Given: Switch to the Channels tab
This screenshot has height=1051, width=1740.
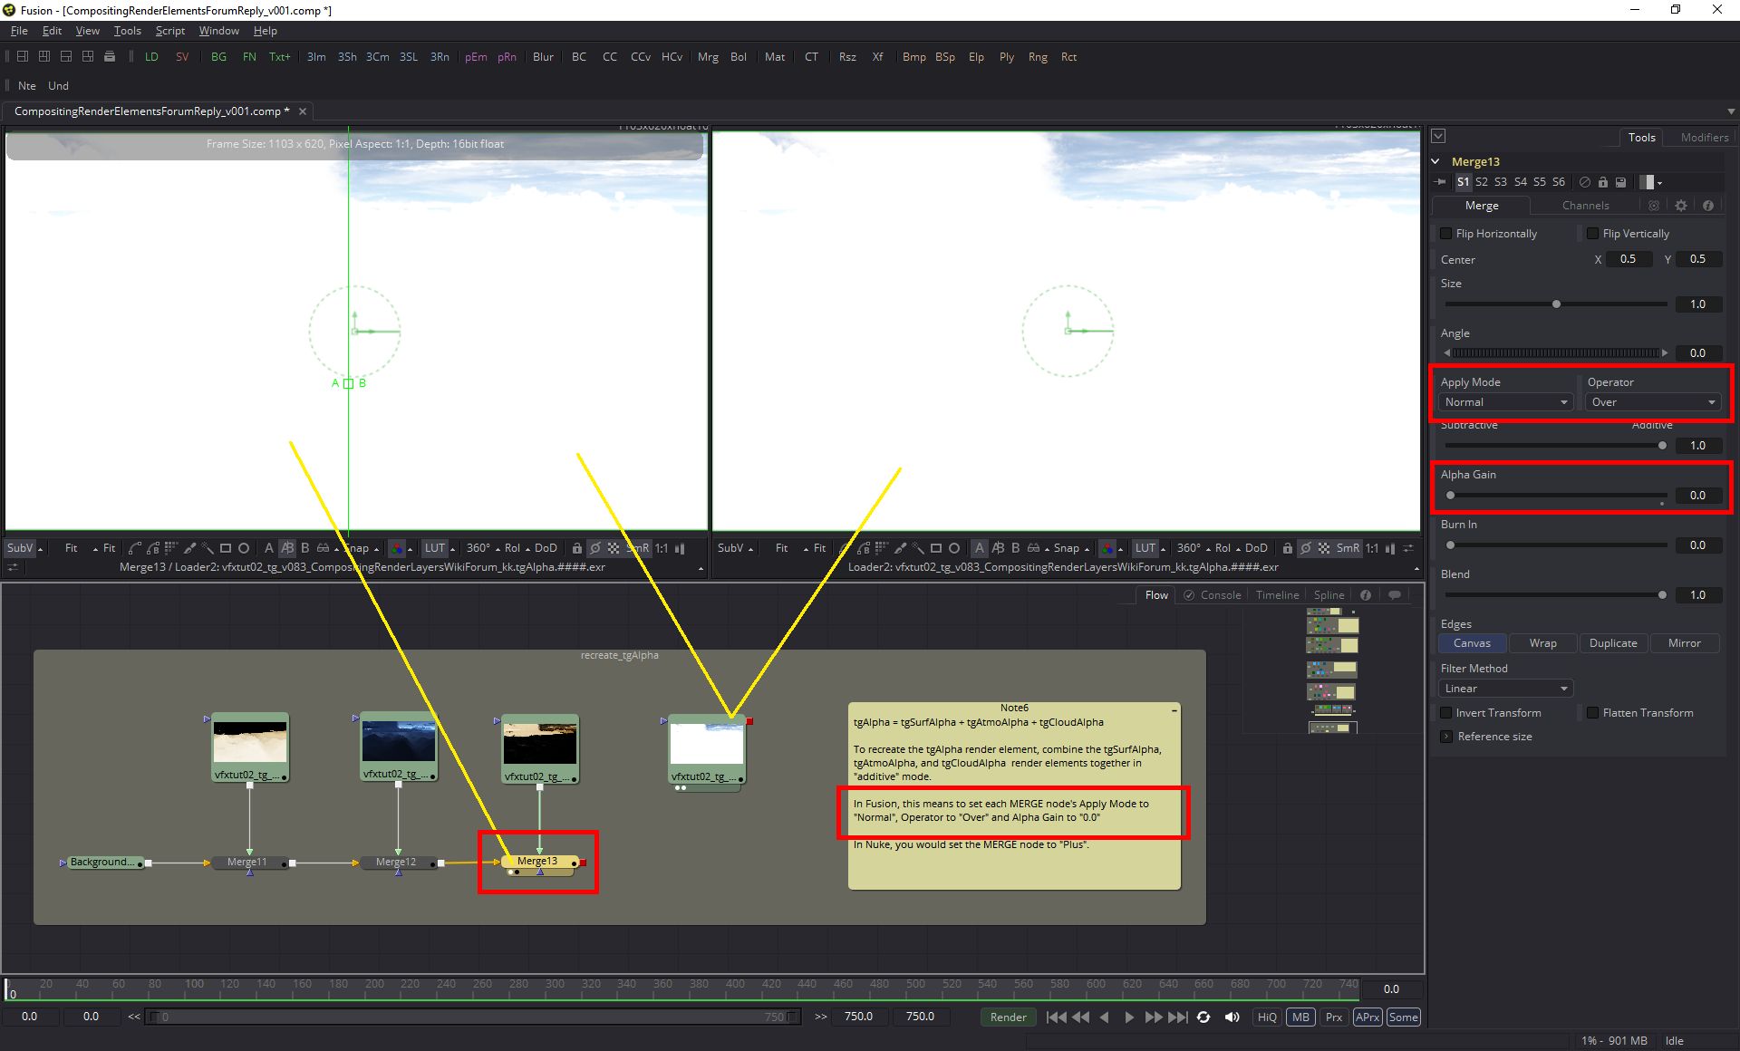Looking at the screenshot, I should point(1585,206).
